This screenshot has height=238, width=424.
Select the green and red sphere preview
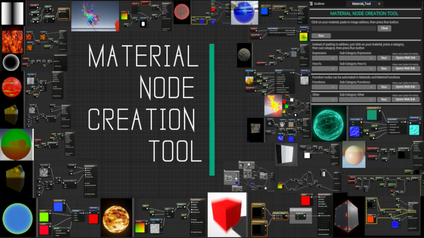tap(17, 145)
